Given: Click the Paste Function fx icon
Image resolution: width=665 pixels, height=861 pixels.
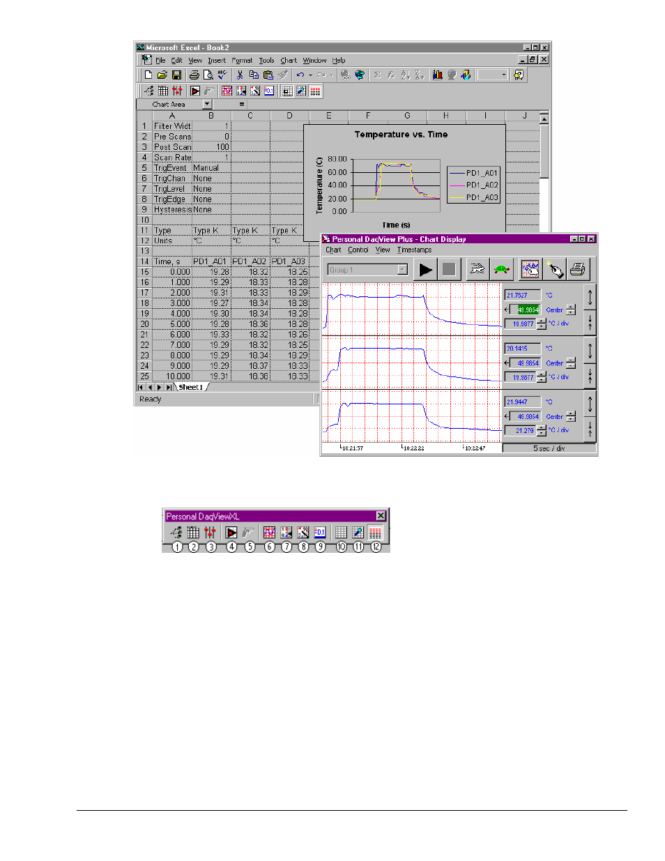Looking at the screenshot, I should pyautogui.click(x=391, y=75).
